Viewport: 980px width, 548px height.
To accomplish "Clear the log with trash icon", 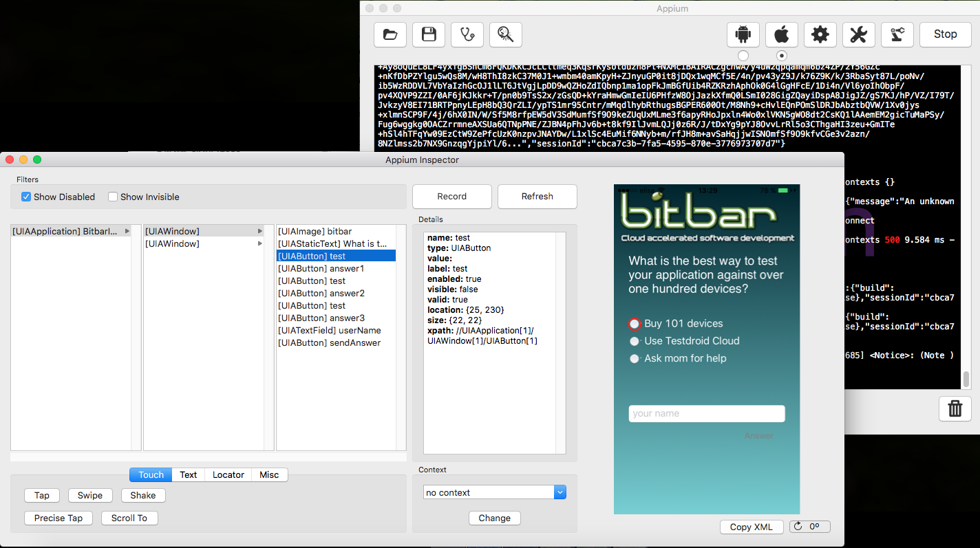I will (955, 408).
